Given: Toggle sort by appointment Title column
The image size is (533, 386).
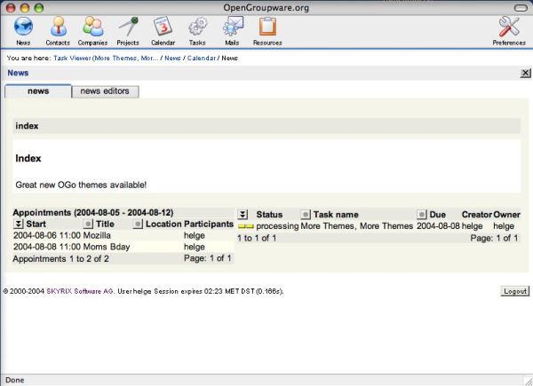Looking at the screenshot, I should point(88,225).
